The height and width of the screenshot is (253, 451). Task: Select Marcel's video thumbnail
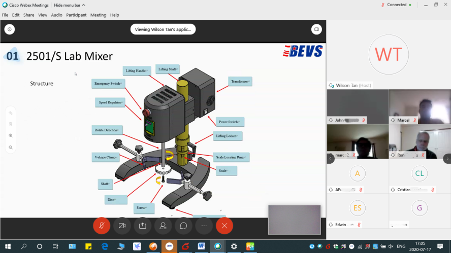[x=420, y=106]
